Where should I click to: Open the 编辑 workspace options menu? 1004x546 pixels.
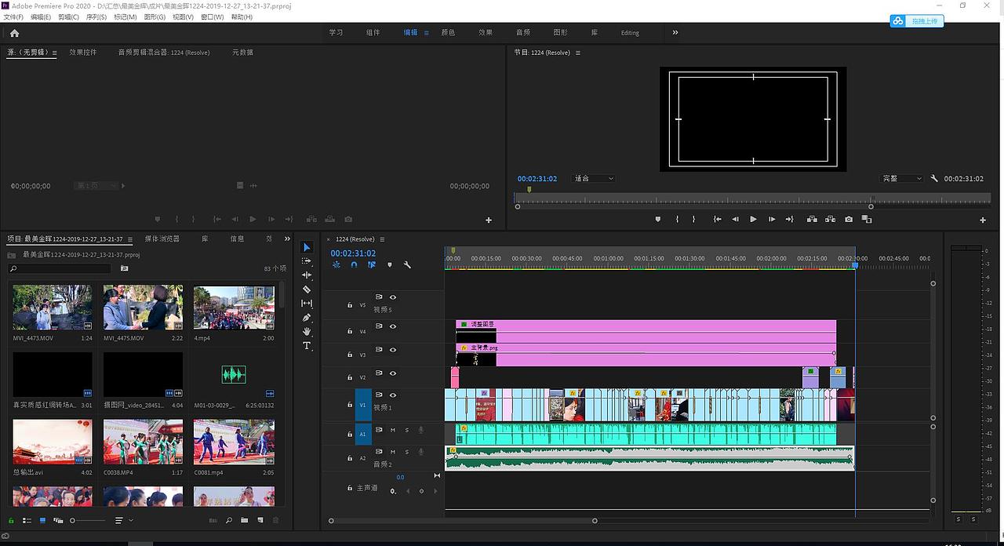427,33
